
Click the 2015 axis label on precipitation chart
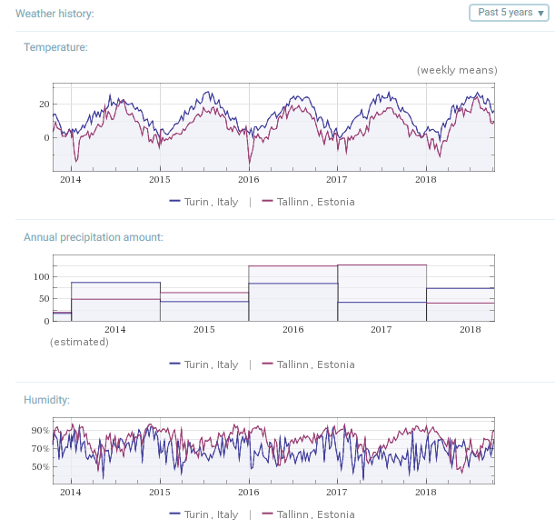point(204,330)
